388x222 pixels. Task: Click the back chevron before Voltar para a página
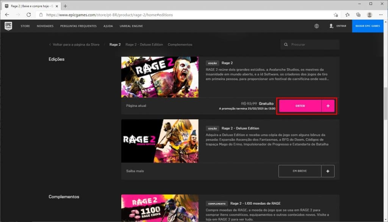coord(50,45)
